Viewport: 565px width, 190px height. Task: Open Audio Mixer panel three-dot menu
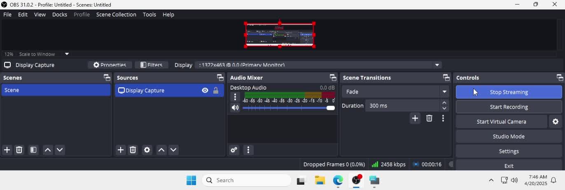click(x=248, y=150)
